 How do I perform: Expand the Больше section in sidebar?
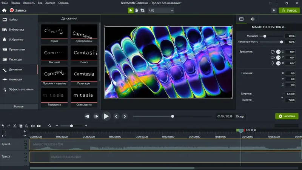[x=19, y=107]
